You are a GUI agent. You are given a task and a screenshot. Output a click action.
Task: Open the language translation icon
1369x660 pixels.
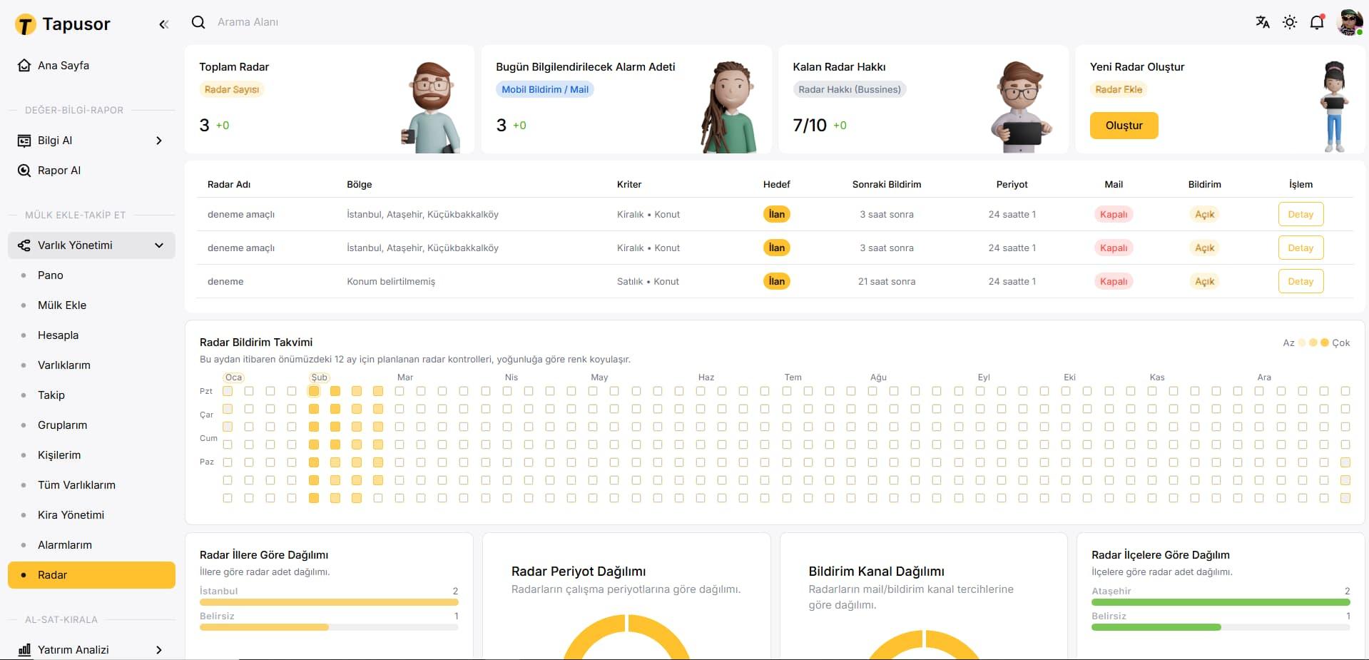pos(1263,22)
